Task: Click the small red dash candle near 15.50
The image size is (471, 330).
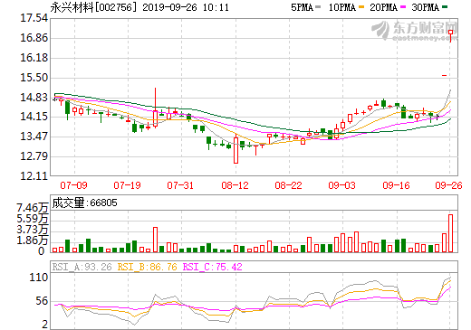Action: click(444, 75)
